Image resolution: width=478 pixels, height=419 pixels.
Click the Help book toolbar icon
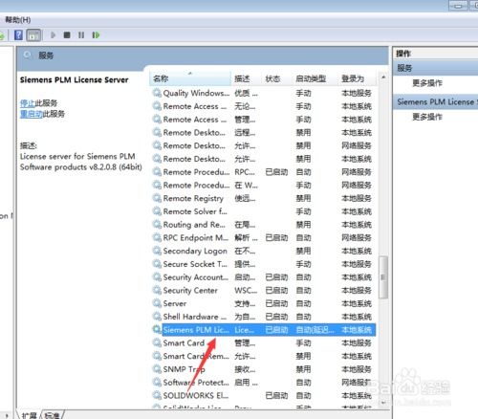coord(18,34)
